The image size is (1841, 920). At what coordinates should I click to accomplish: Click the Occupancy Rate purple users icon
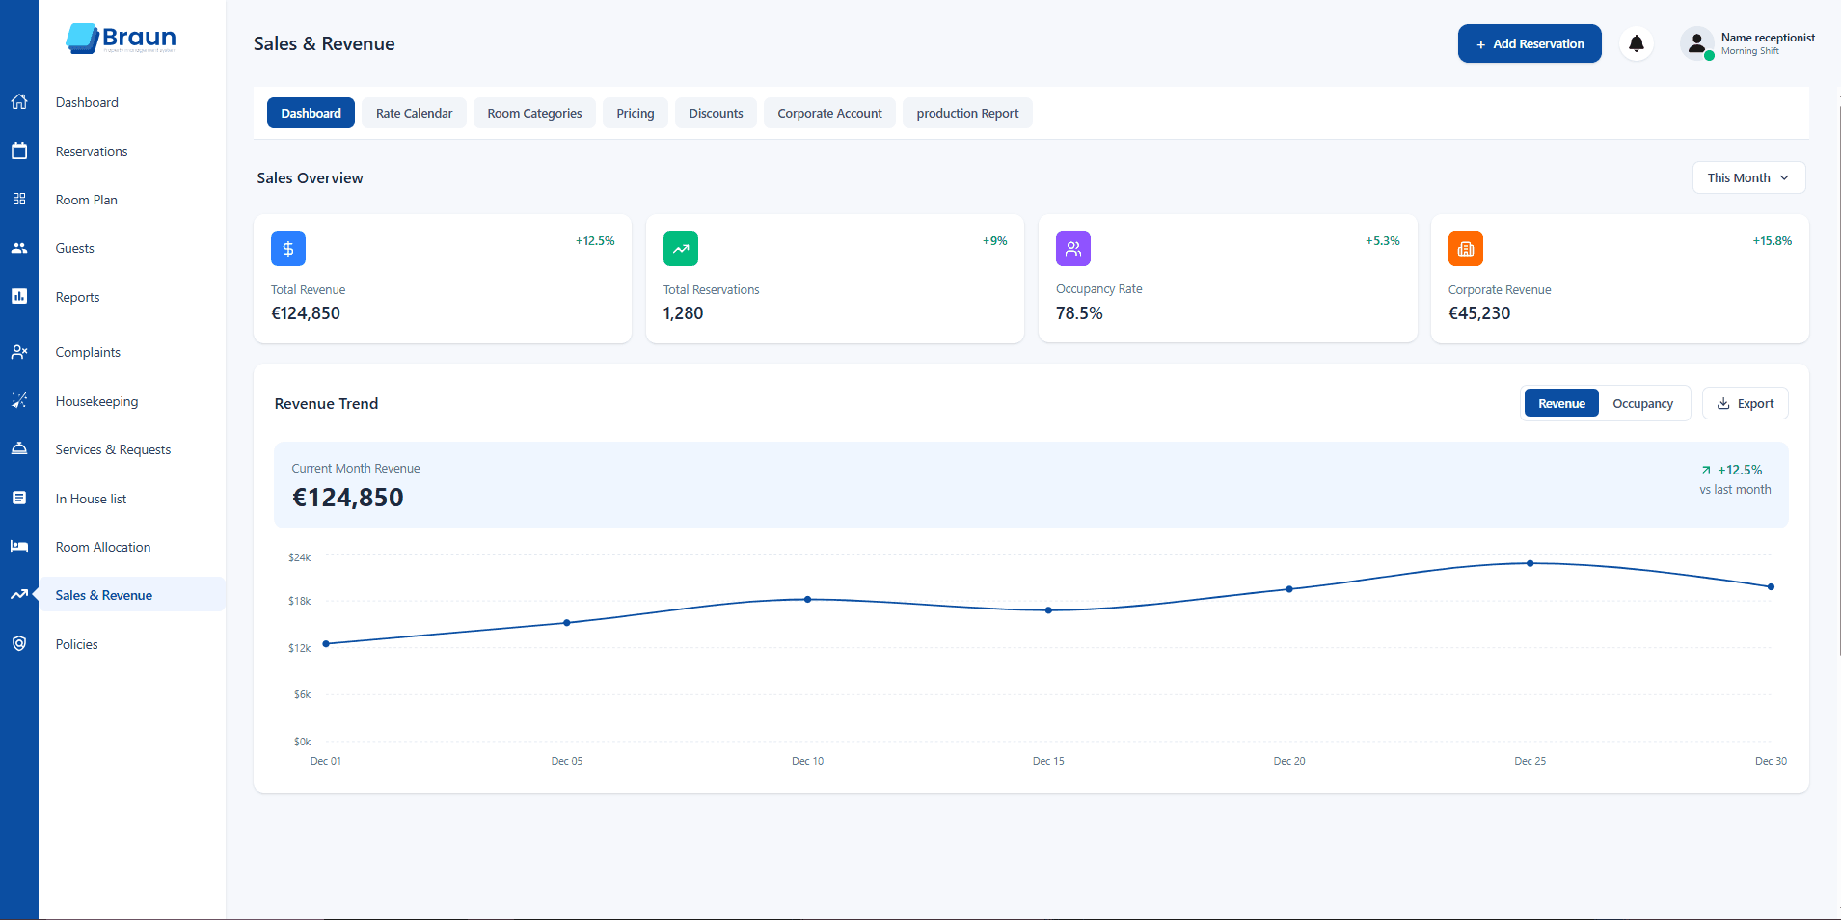pos(1073,249)
